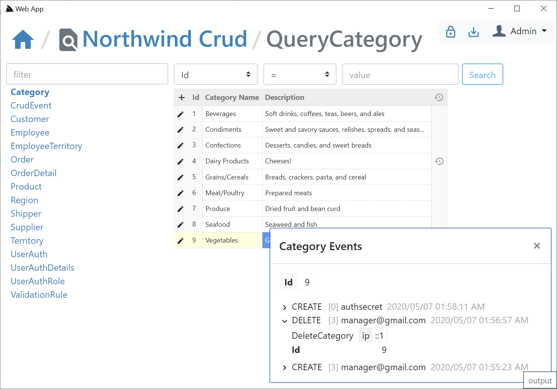
Task: Click the Admin user avatar icon
Action: click(499, 31)
